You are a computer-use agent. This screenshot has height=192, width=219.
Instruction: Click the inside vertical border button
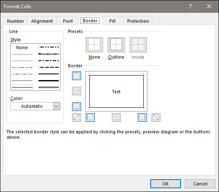116,117
